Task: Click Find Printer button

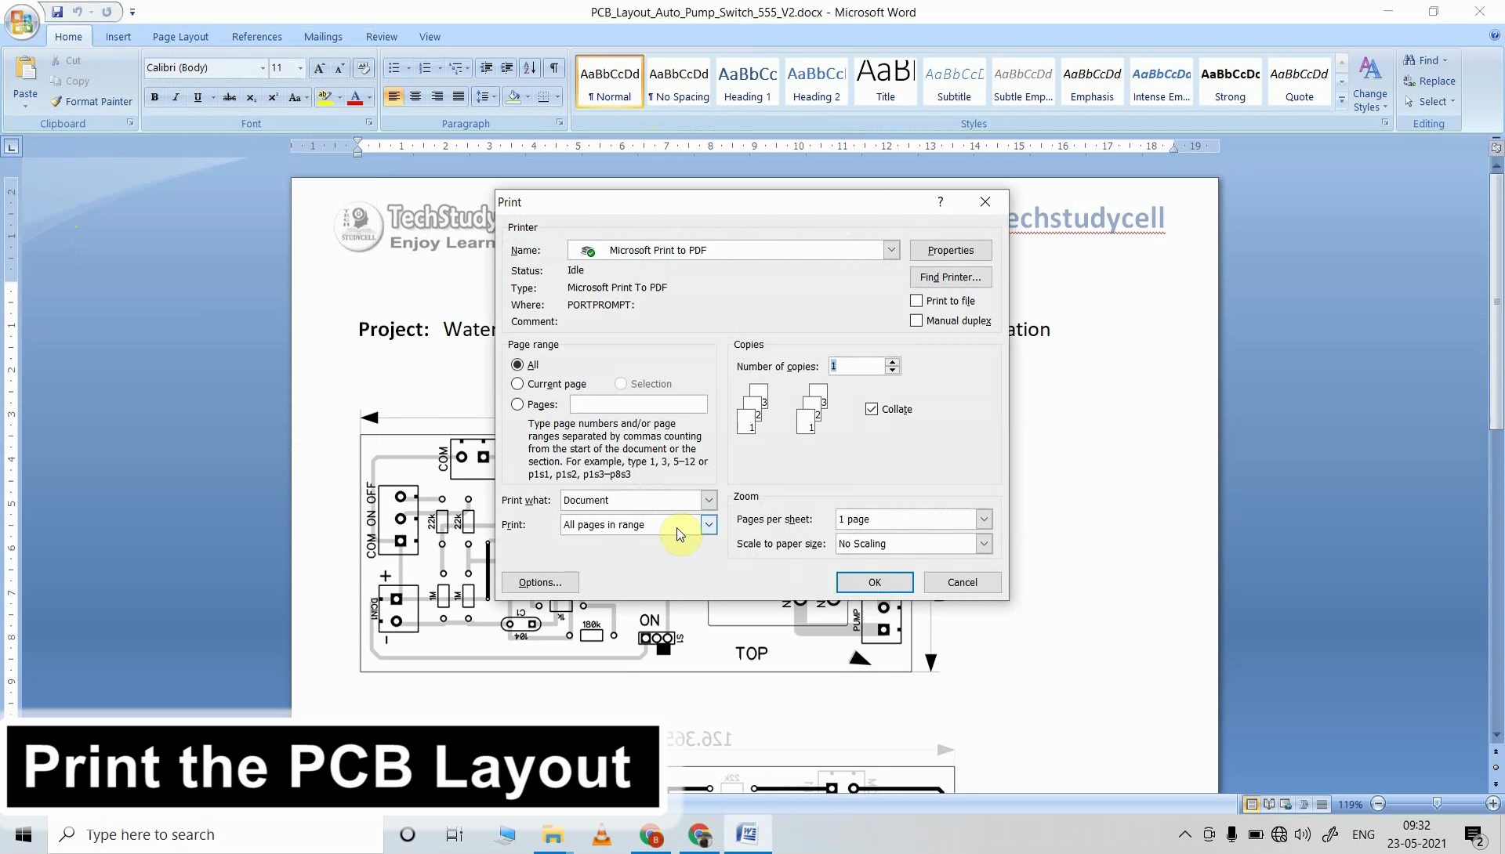Action: coord(951,277)
